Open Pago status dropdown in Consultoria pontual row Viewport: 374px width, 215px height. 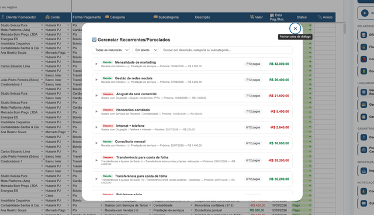pos(310,210)
